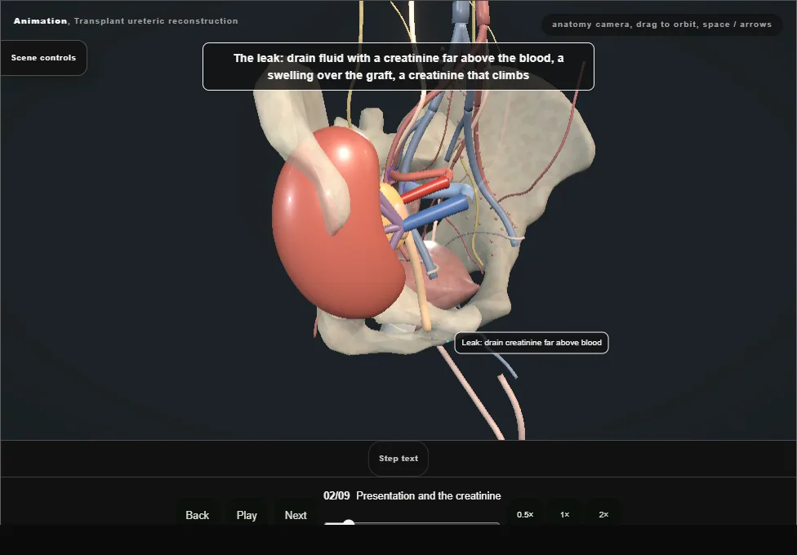Click the leak description caption box
This screenshot has height=555, width=797.
pyautogui.click(x=398, y=67)
